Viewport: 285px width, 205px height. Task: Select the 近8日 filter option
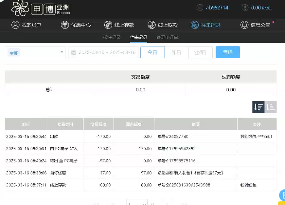click(200, 52)
